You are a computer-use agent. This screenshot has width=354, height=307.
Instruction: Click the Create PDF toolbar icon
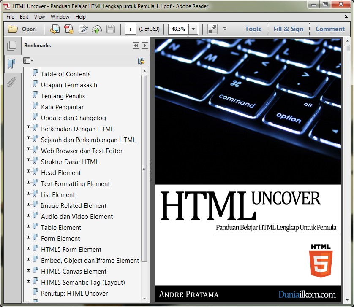69,29
